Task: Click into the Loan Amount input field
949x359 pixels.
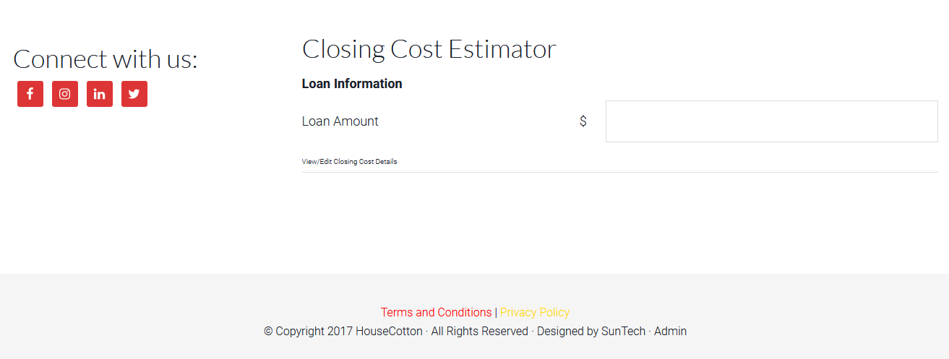Action: point(771,121)
